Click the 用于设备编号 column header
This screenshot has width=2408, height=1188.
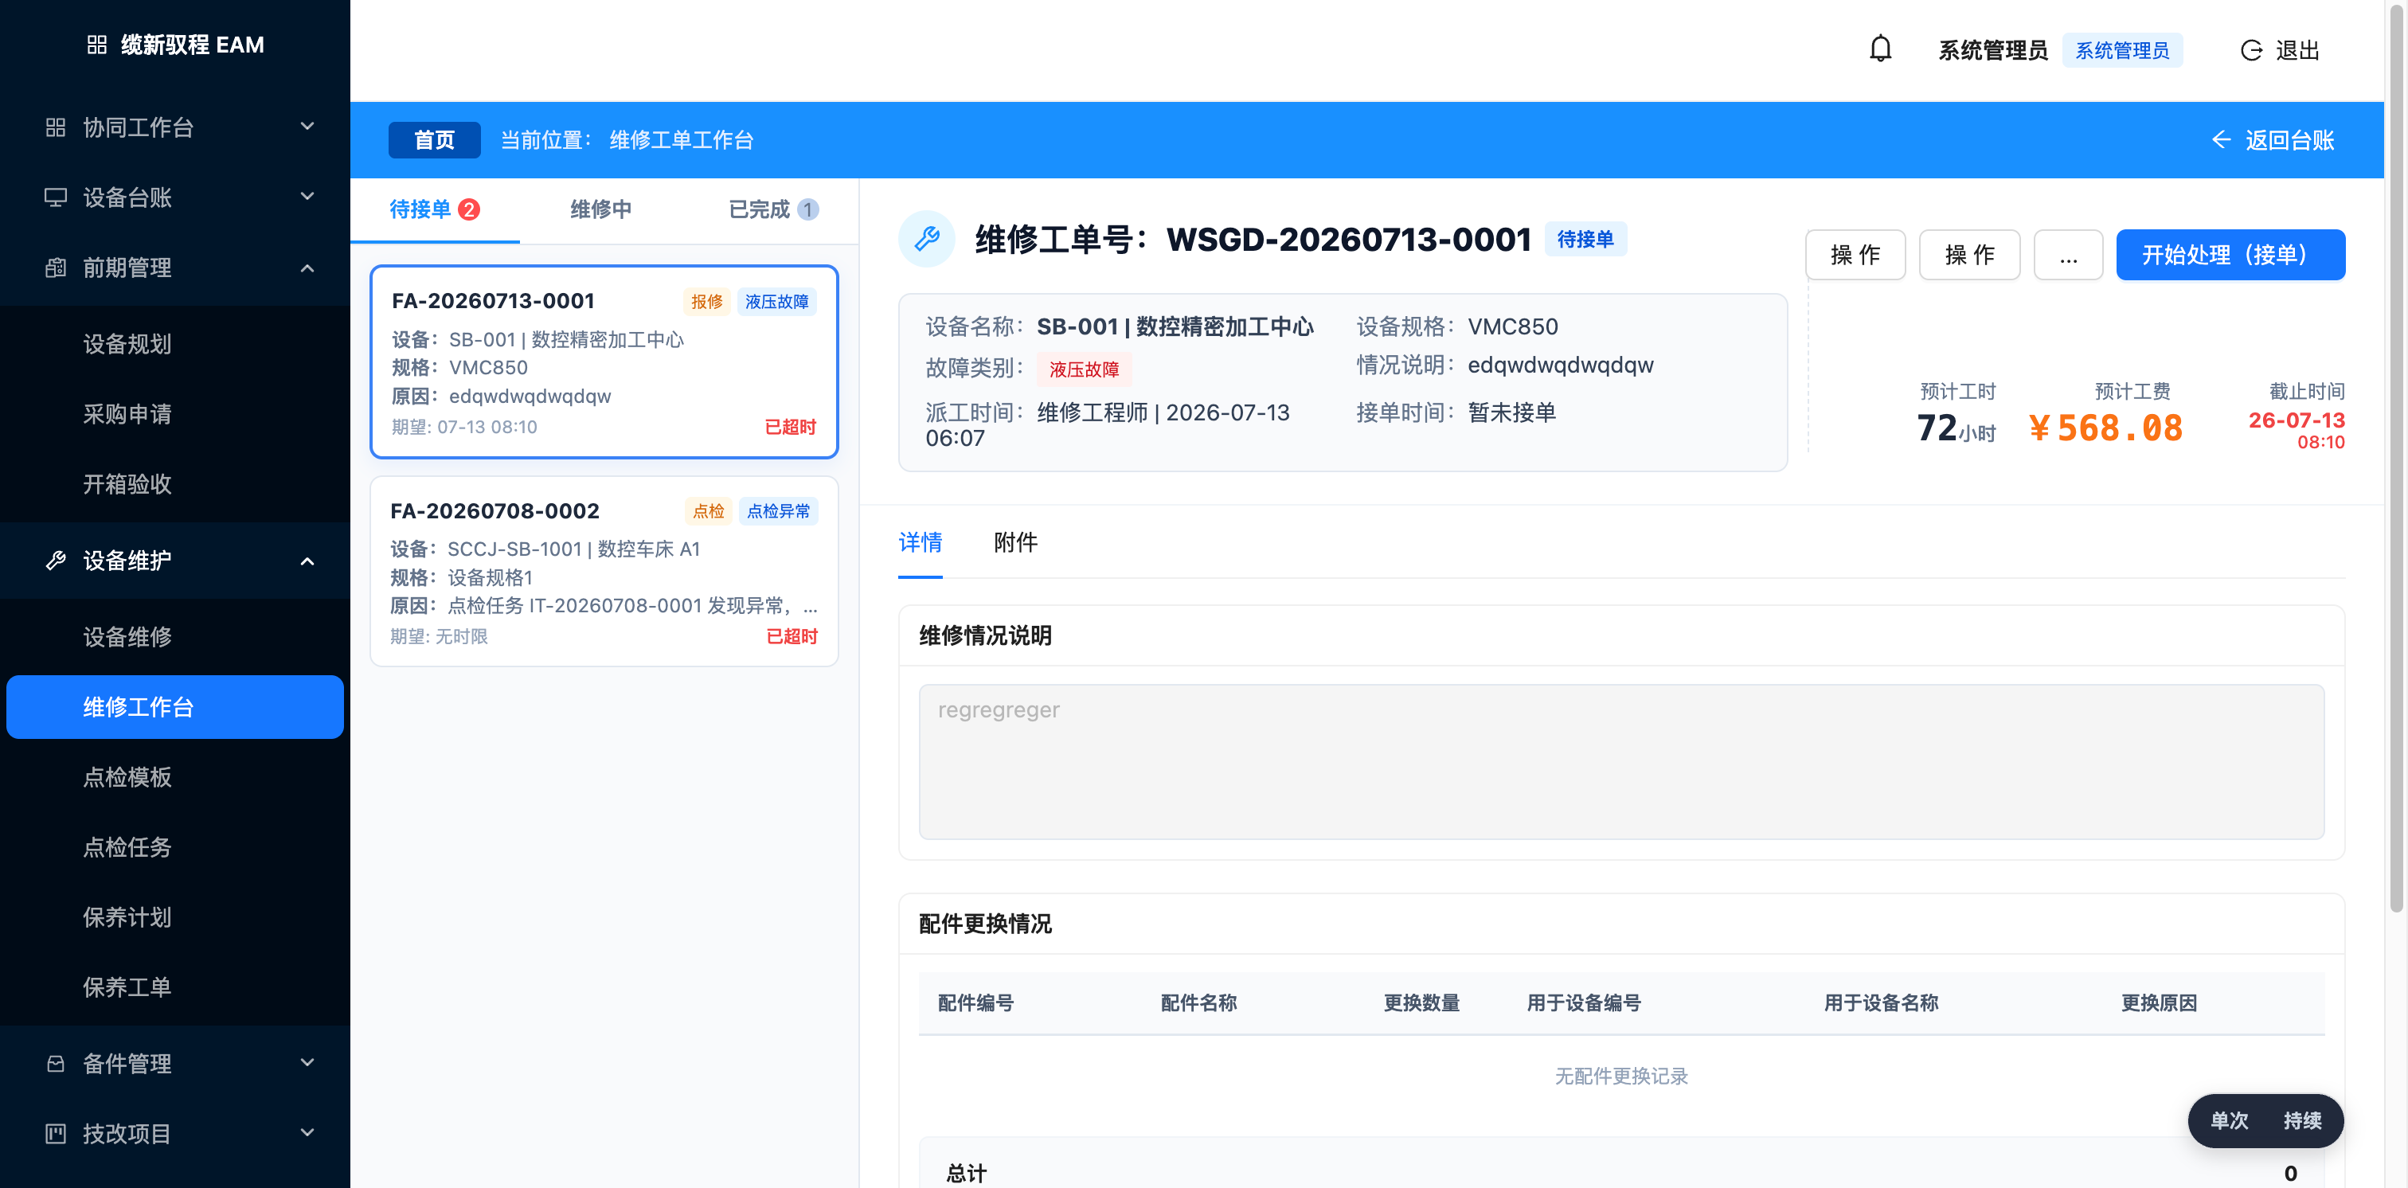pos(1584,1003)
